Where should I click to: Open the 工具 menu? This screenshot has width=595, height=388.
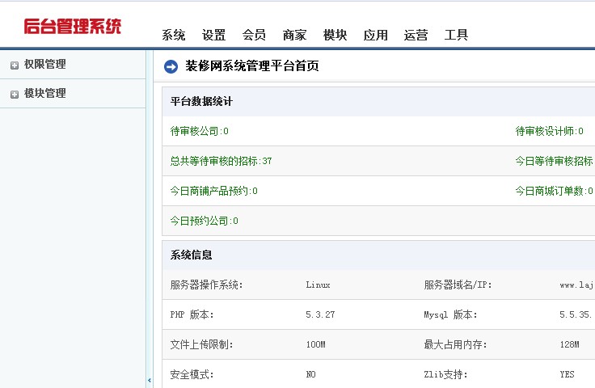pos(457,35)
